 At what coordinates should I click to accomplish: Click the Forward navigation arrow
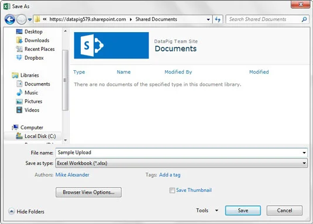(21, 19)
